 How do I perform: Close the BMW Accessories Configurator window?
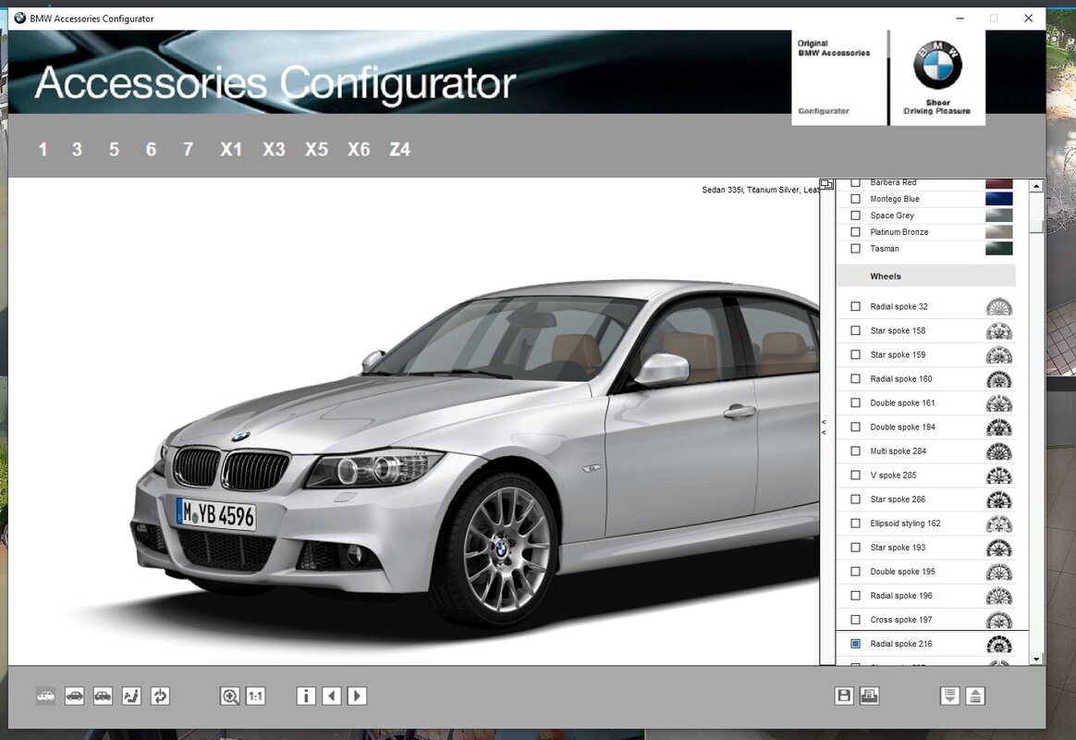1028,18
